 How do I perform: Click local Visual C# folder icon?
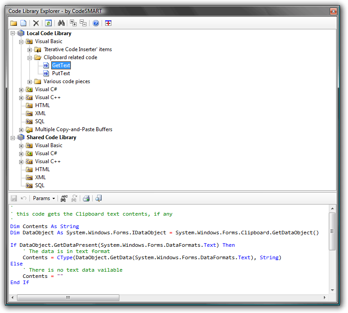(29, 89)
